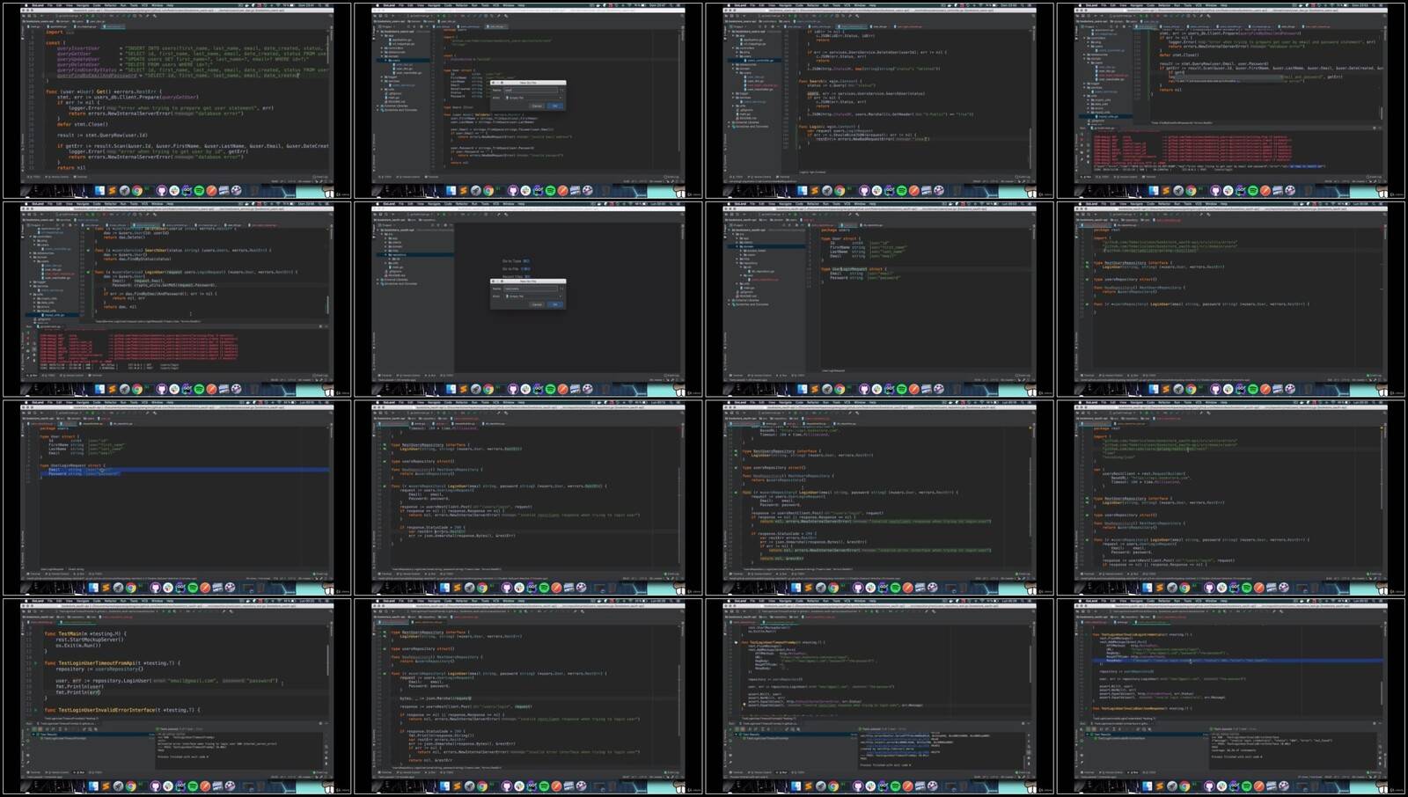Open the frame showing LoginUser service above red console
This screenshot has width=1408, height=797.
tap(177, 299)
